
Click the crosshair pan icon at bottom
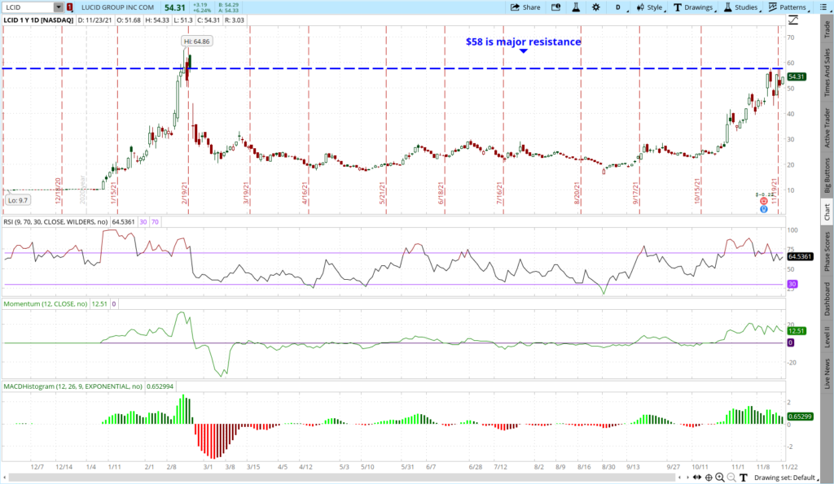click(709, 477)
